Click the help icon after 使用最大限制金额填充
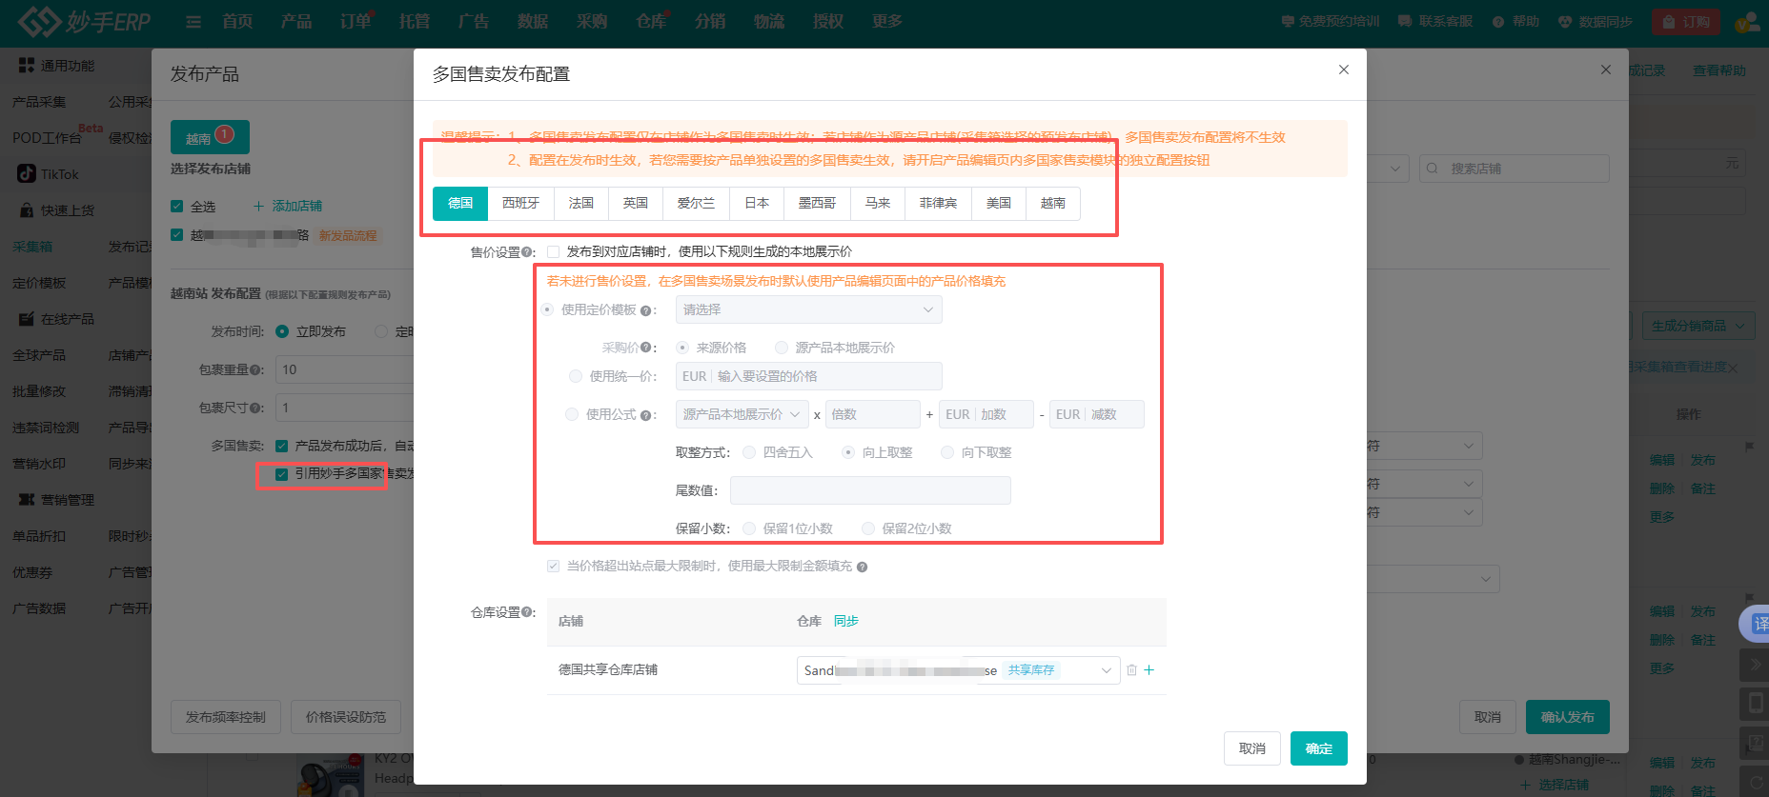 coord(862,568)
